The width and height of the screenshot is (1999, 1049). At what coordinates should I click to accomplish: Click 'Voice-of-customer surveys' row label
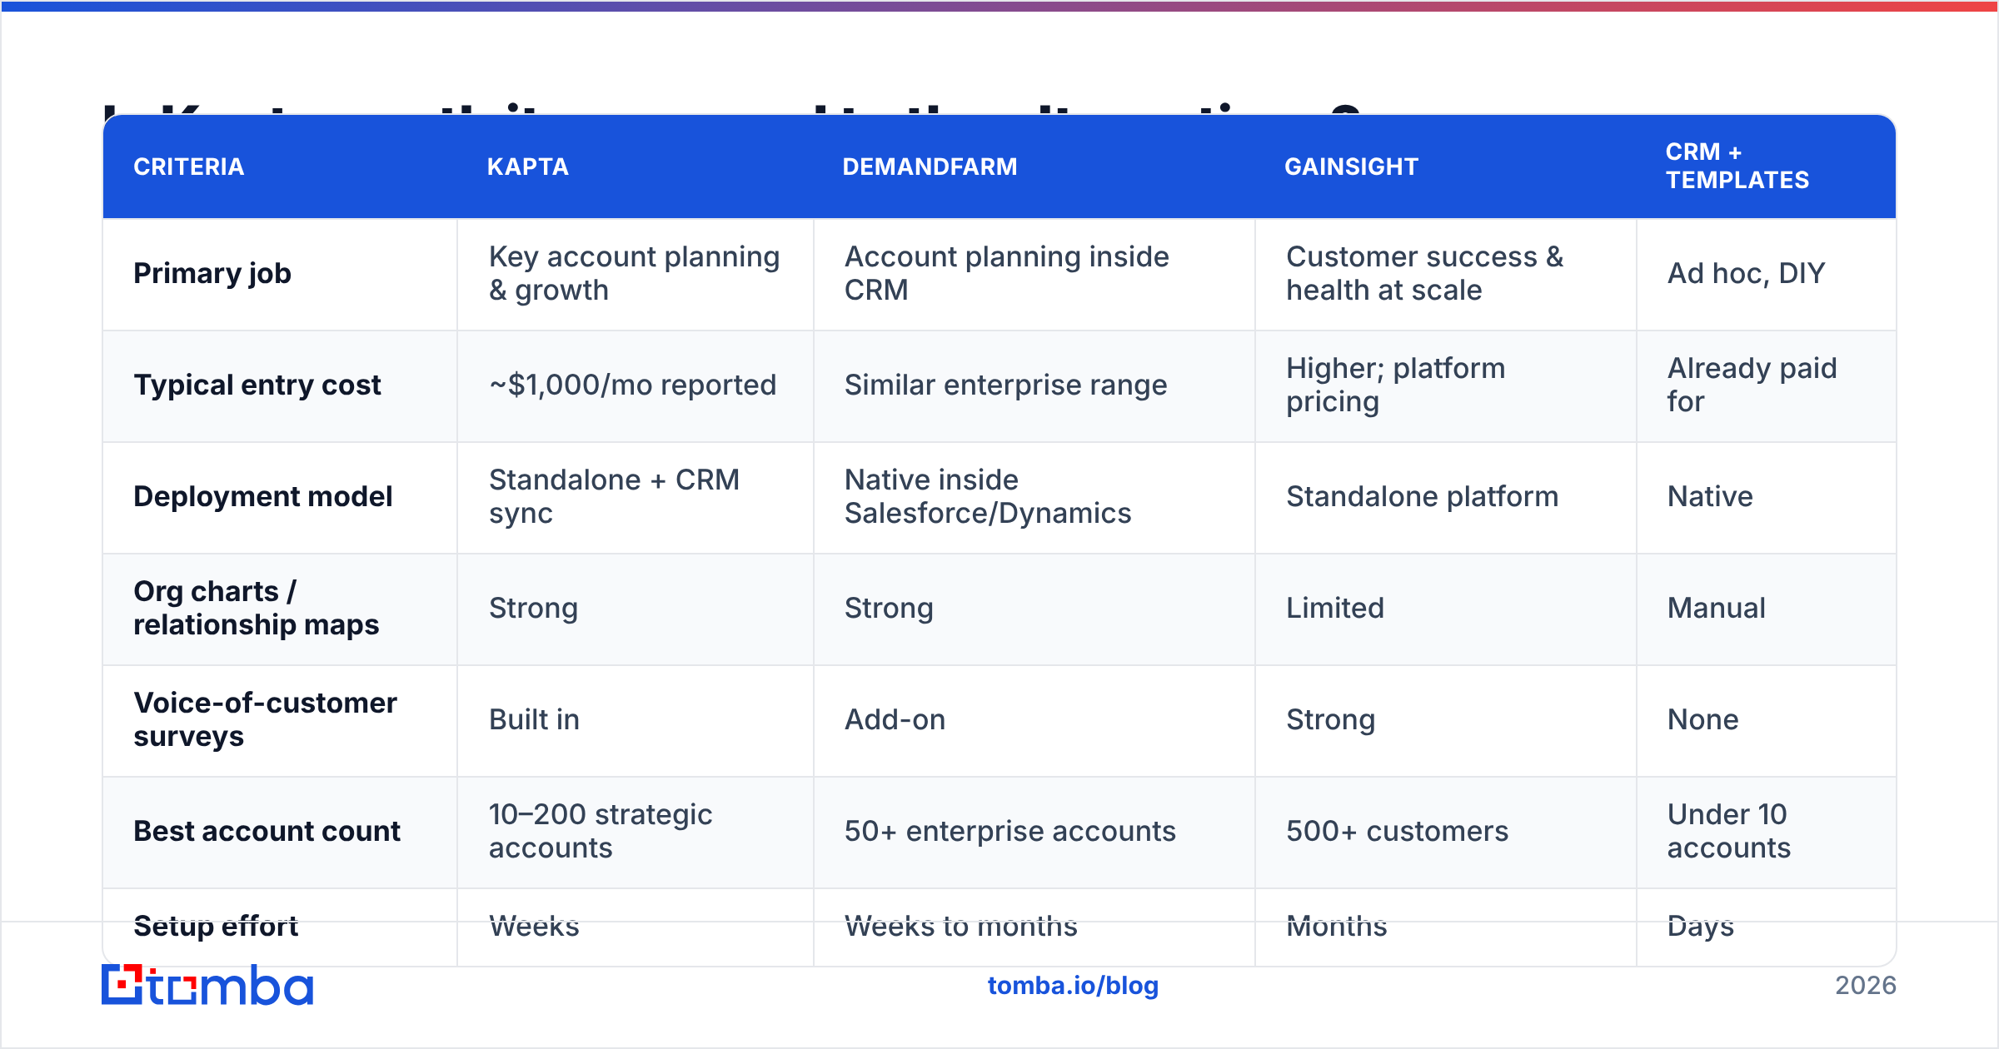[266, 719]
